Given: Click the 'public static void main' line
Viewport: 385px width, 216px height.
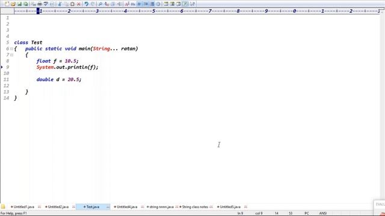Looking at the screenshot, I should click(82, 49).
